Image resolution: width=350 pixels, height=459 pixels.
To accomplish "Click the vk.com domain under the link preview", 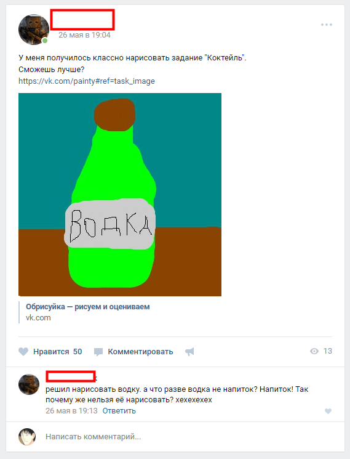I will coord(38,318).
